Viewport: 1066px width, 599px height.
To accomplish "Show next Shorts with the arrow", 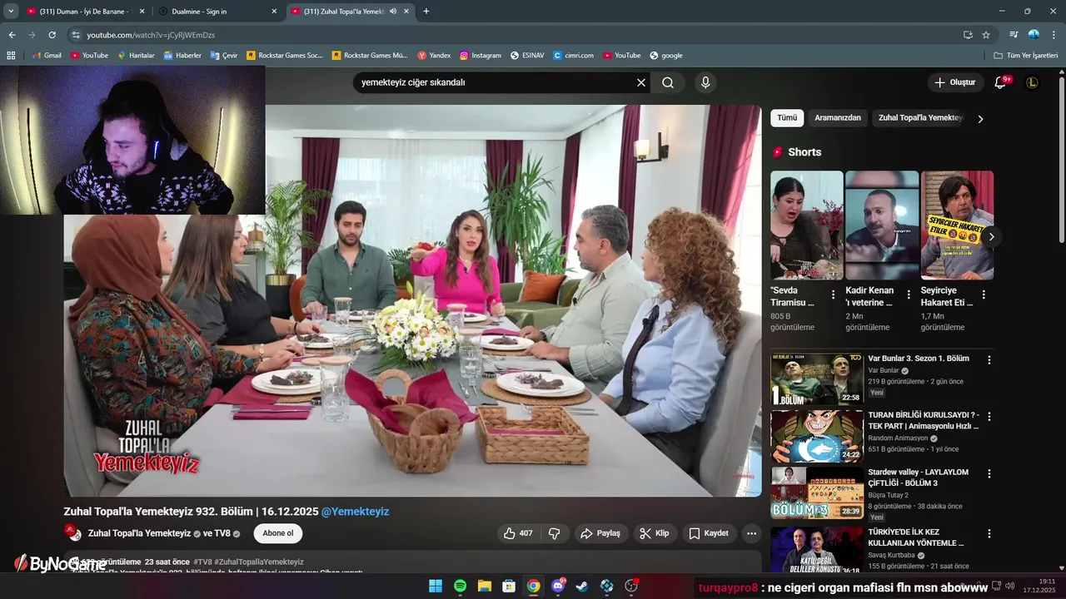I will 991,237.
